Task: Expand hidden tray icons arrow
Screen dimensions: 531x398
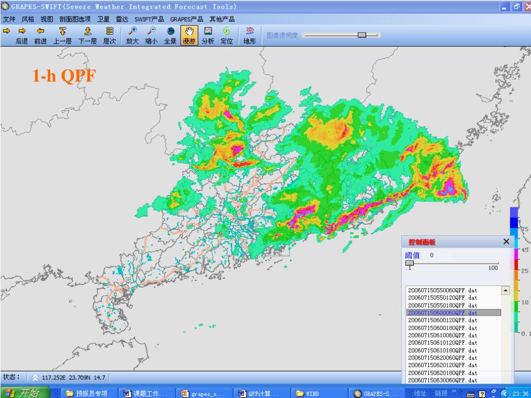Action: 505,393
